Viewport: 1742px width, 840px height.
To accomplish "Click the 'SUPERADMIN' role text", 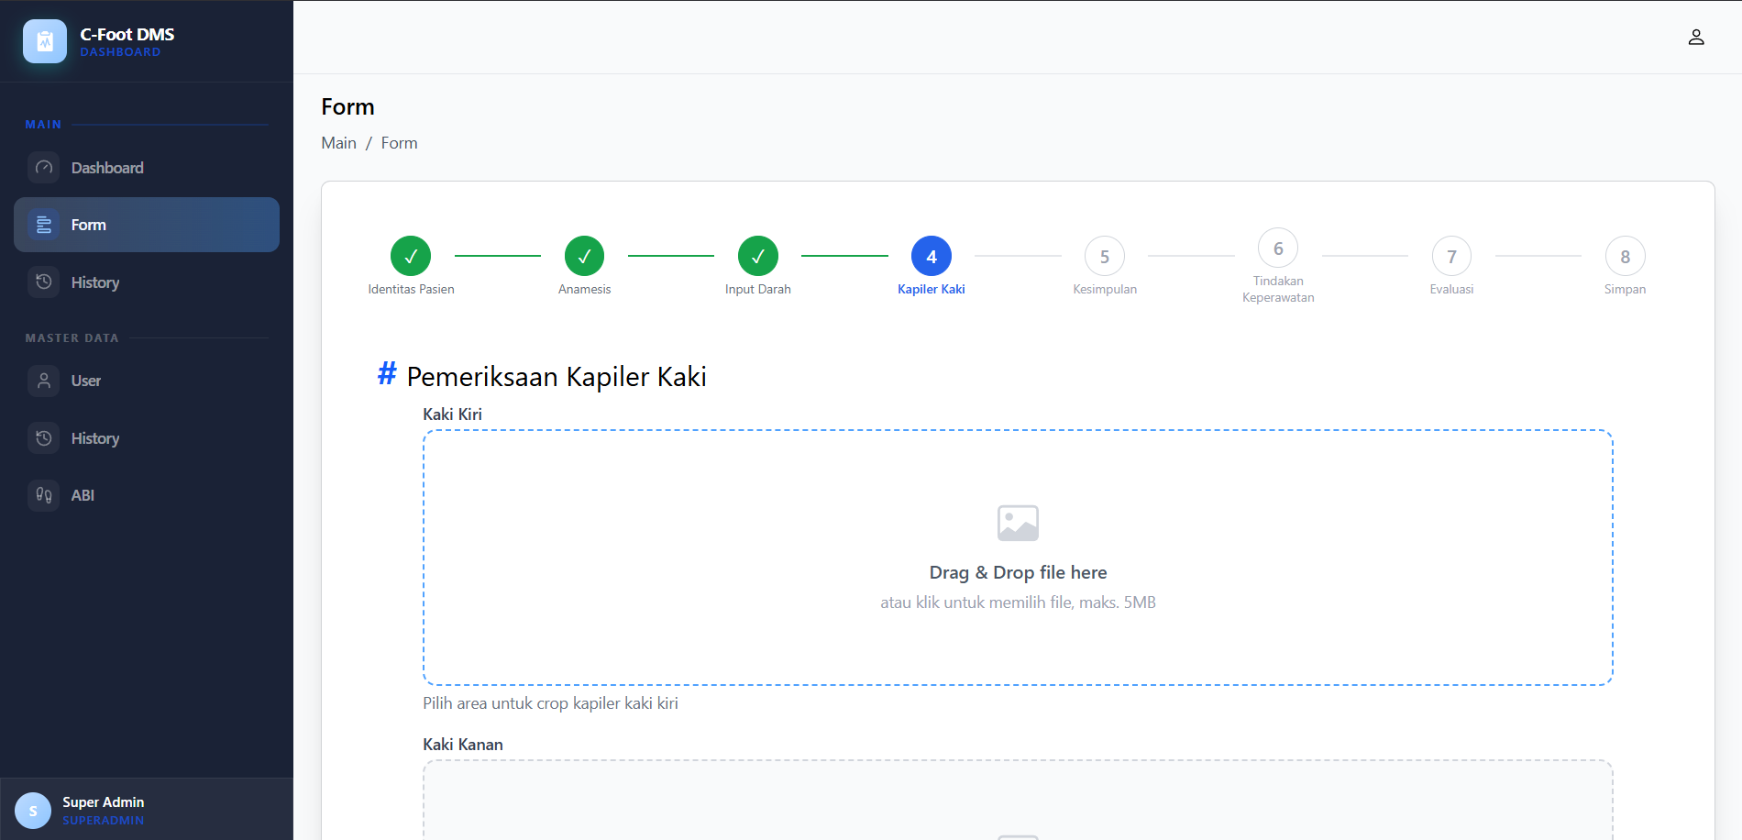I will pyautogui.click(x=103, y=820).
